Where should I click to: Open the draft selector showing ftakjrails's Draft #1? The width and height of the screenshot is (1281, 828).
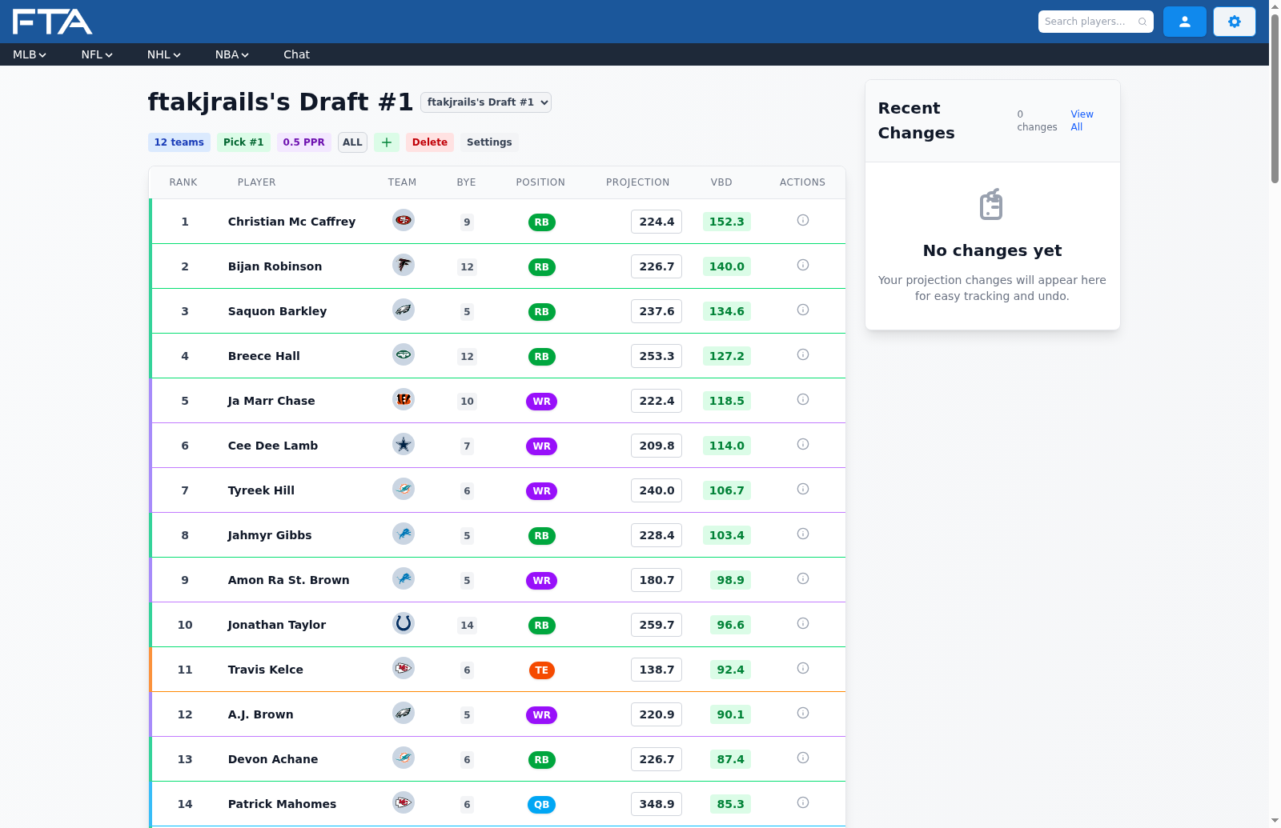tap(485, 102)
